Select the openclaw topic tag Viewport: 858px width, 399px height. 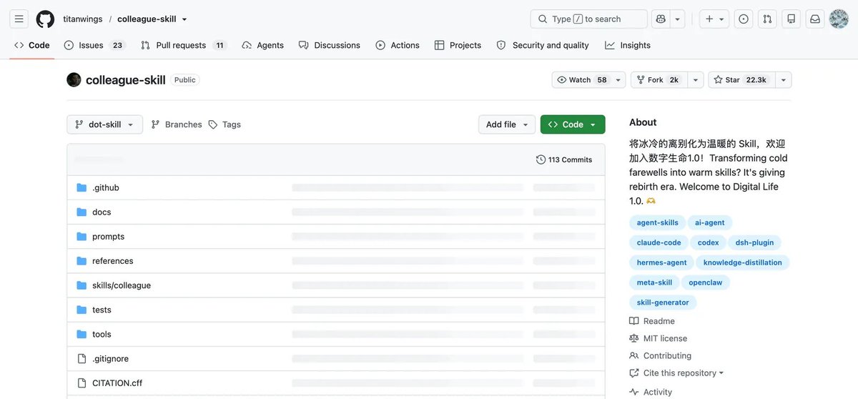tap(706, 282)
